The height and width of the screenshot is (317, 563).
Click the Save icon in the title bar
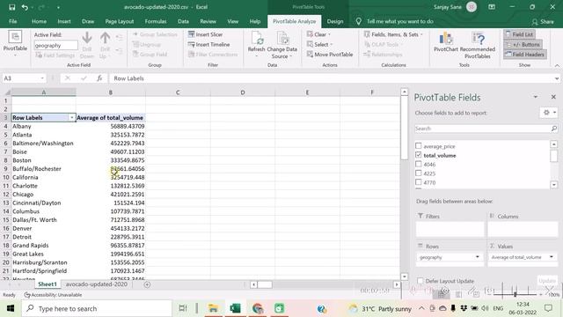tap(11, 7)
